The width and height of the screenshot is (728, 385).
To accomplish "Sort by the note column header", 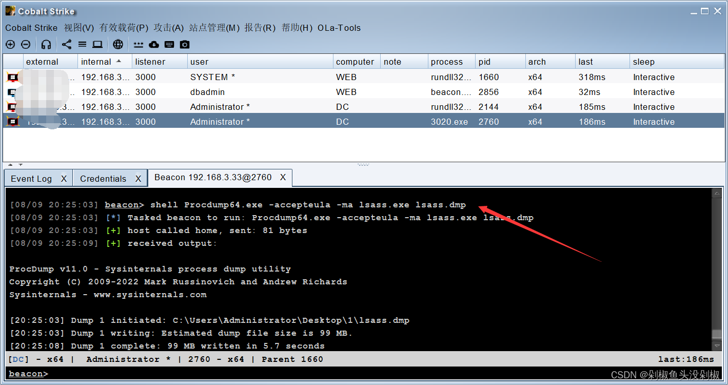I will tap(404, 62).
